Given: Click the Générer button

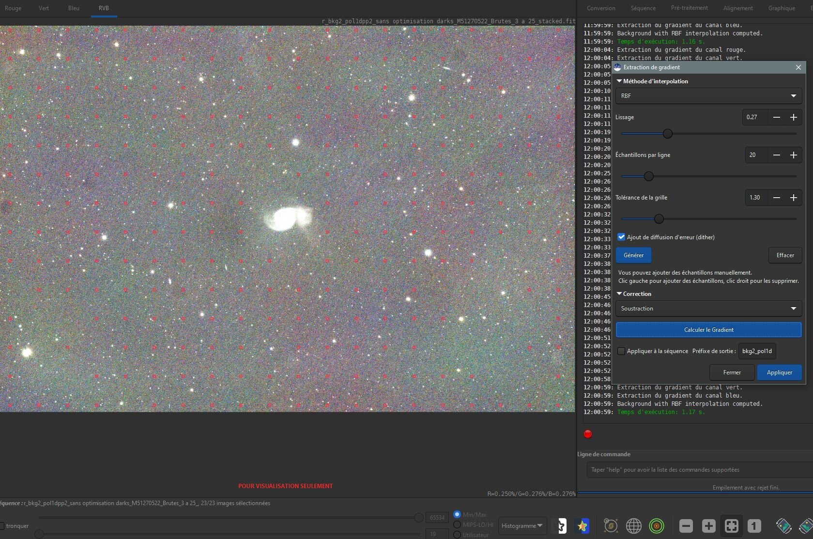Looking at the screenshot, I should click(633, 255).
